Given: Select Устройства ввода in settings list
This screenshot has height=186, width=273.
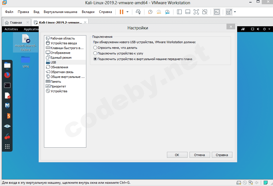Looking at the screenshot, I should point(65,43).
